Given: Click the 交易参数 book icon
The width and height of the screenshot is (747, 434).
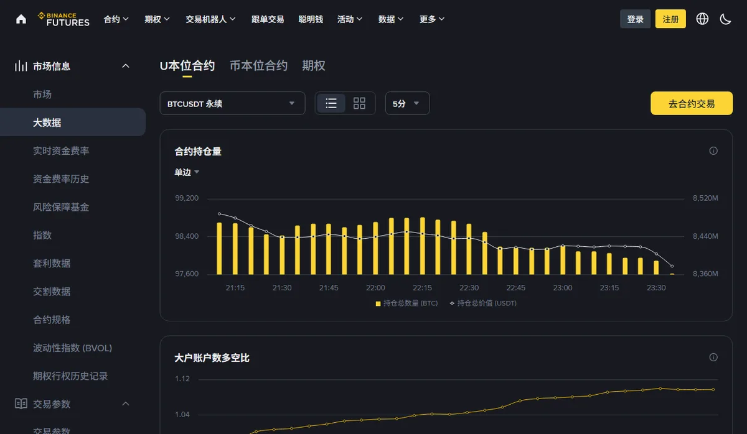Looking at the screenshot, I should pos(21,404).
